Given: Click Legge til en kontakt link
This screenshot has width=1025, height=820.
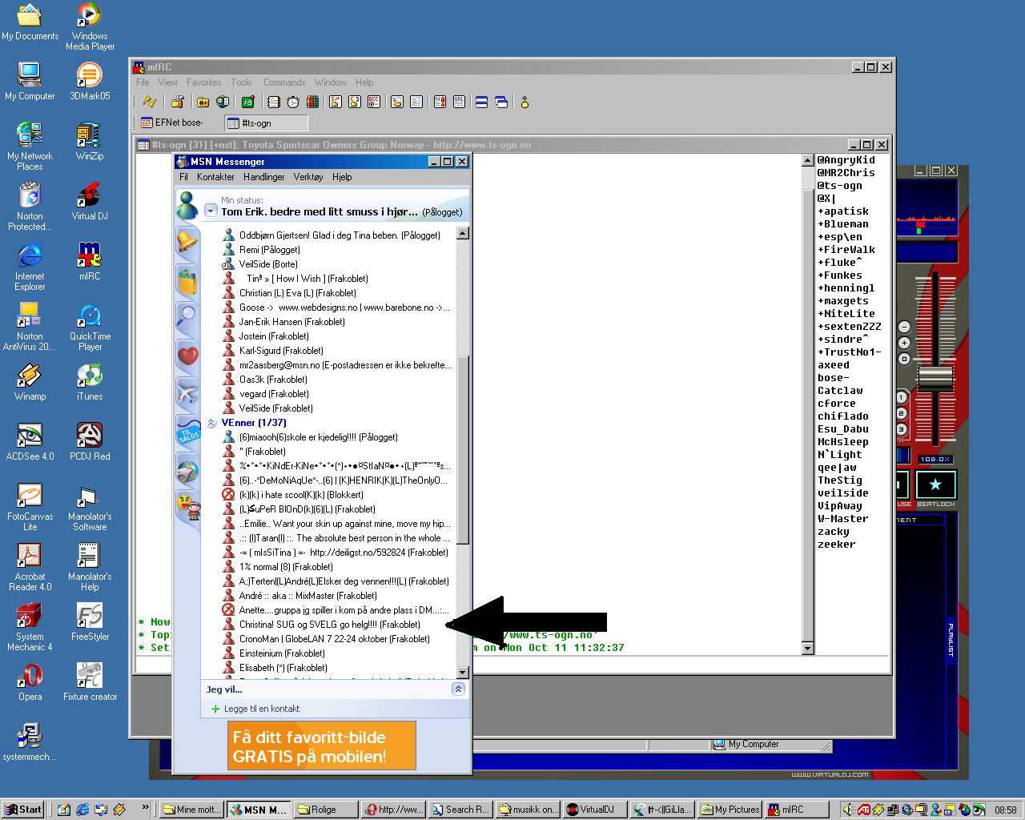Looking at the screenshot, I should pyautogui.click(x=261, y=709).
